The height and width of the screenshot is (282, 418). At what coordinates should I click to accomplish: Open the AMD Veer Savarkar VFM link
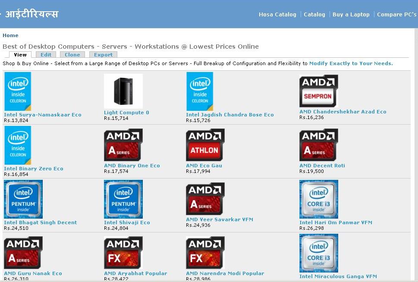click(x=220, y=219)
